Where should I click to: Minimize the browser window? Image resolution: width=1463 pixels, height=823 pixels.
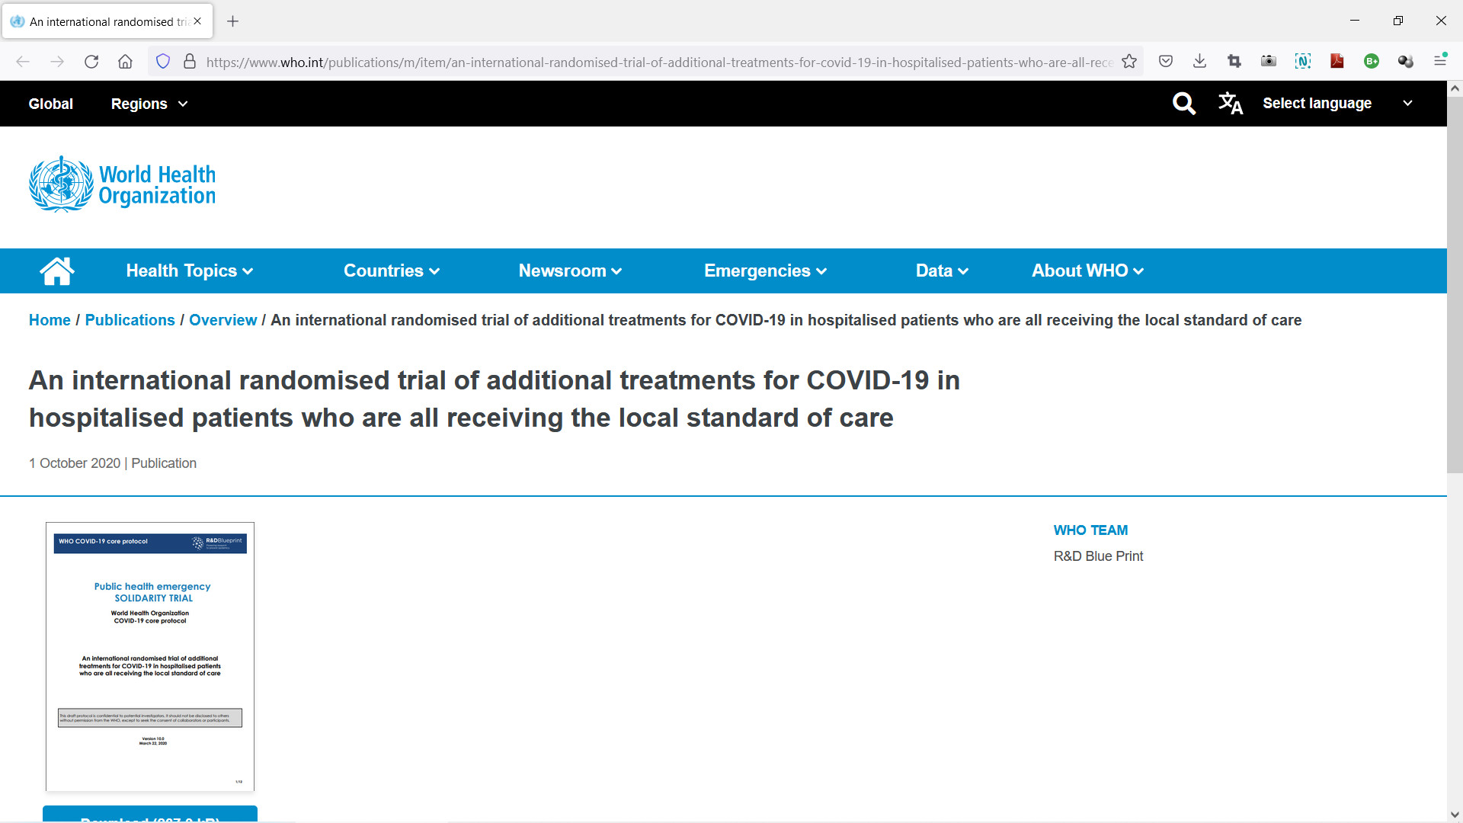[x=1355, y=21]
